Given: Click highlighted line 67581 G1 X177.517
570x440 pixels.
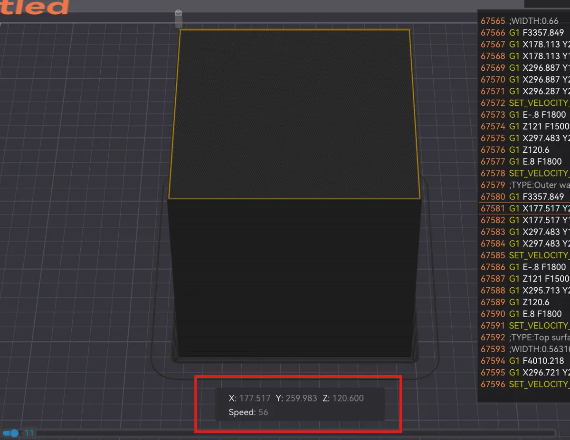Looking at the screenshot, I should [x=524, y=208].
